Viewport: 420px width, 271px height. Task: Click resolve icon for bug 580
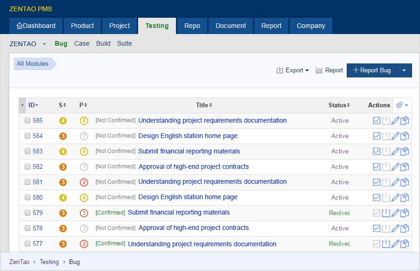(386, 198)
